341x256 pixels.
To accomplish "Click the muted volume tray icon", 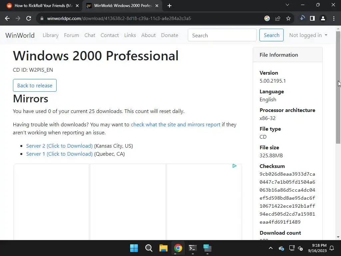I will point(301,248).
